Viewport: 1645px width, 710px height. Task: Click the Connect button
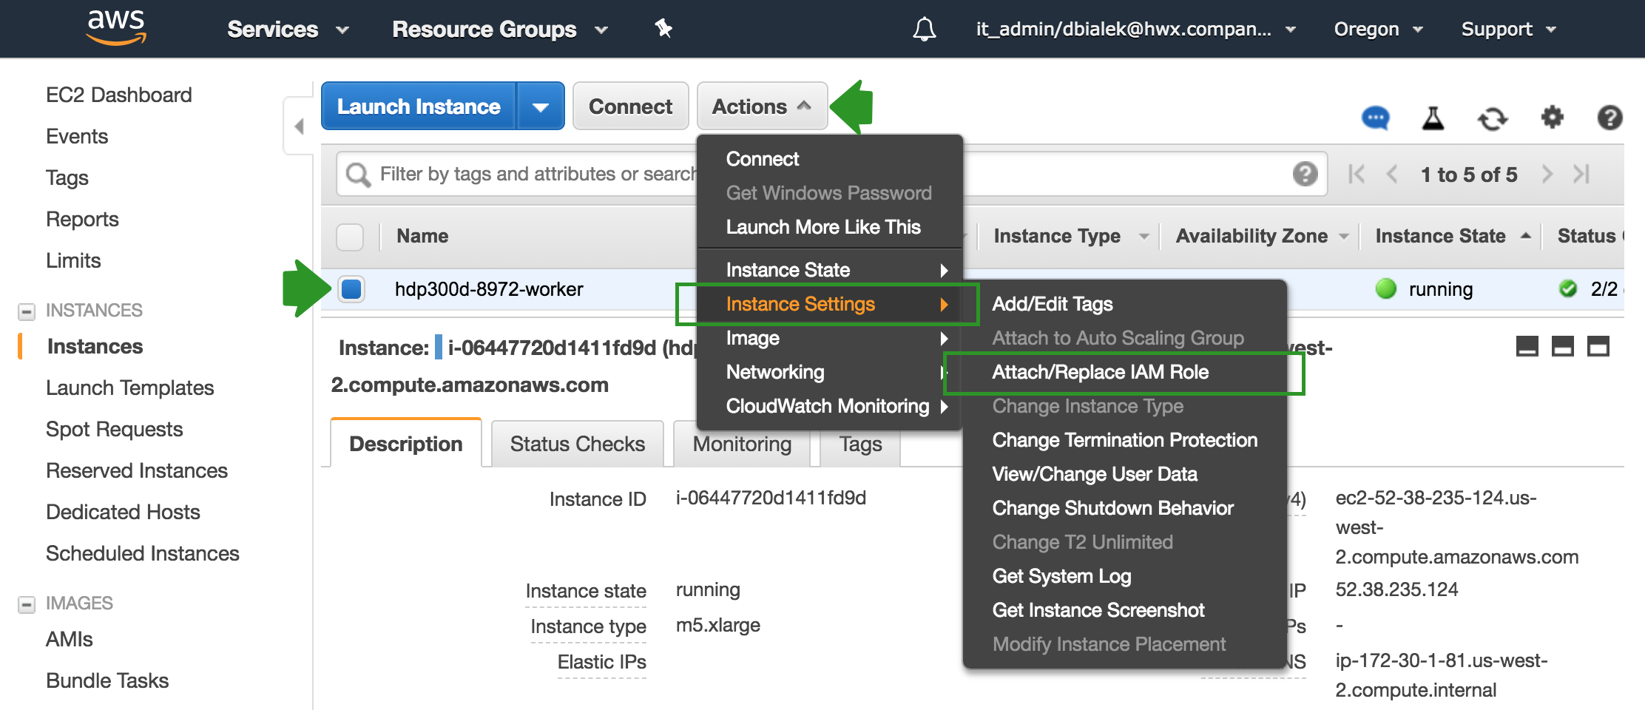630,106
